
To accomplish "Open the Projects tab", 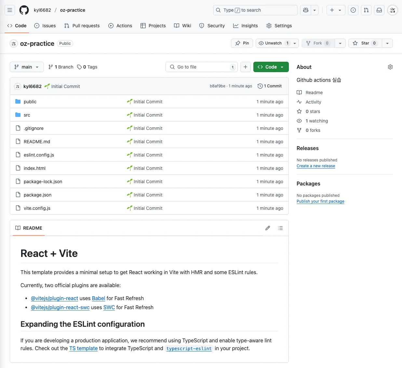I will click(153, 26).
